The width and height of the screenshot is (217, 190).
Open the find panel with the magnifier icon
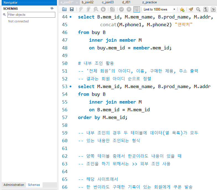[x=198, y=9]
